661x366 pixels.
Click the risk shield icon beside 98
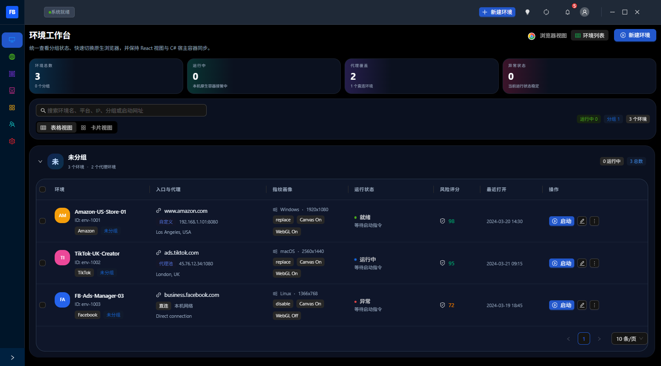click(x=442, y=221)
